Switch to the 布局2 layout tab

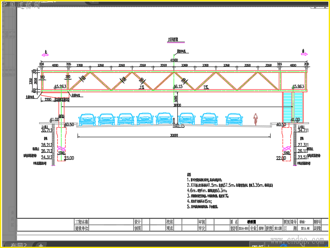coord(19,245)
